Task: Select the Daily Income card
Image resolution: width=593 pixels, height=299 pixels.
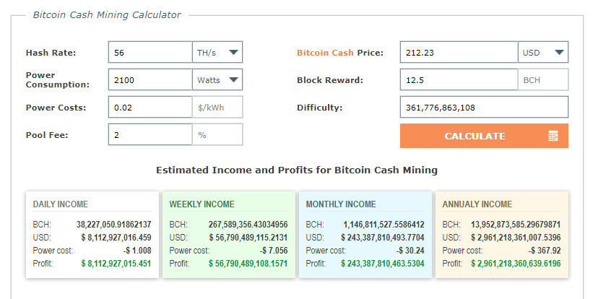Action: click(x=92, y=235)
